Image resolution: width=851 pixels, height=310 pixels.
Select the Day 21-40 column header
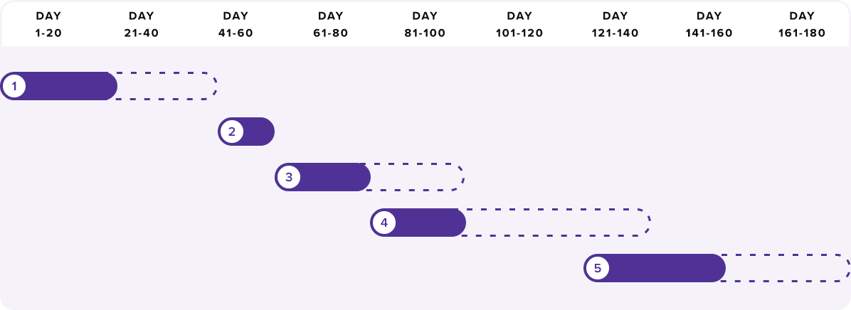(142, 24)
